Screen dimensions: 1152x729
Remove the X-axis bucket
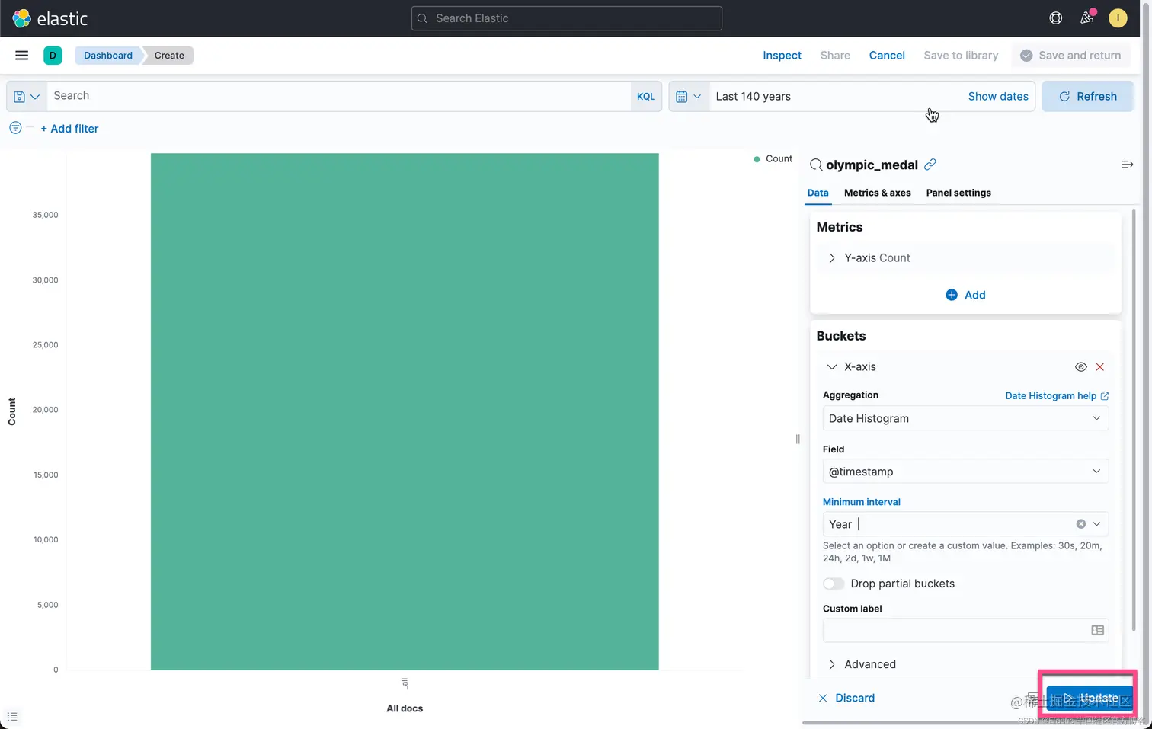[1100, 367]
